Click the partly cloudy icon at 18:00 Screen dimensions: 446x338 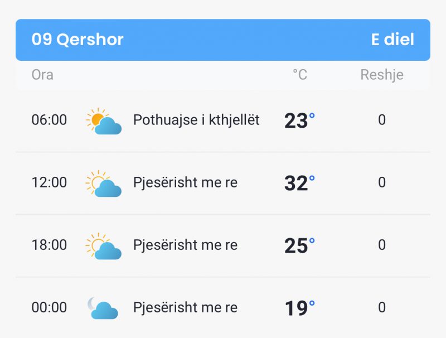(x=104, y=246)
